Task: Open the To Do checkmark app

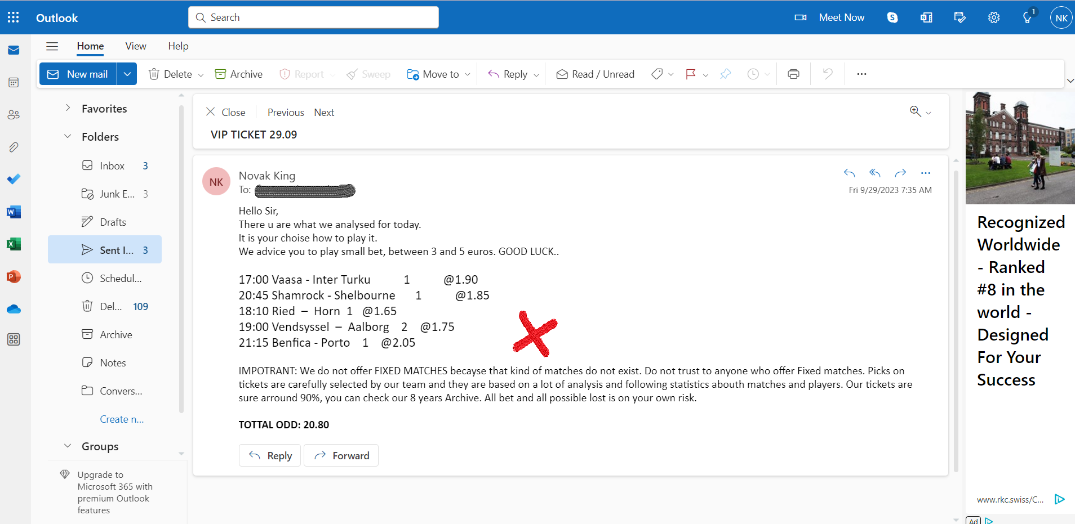Action: pyautogui.click(x=14, y=179)
